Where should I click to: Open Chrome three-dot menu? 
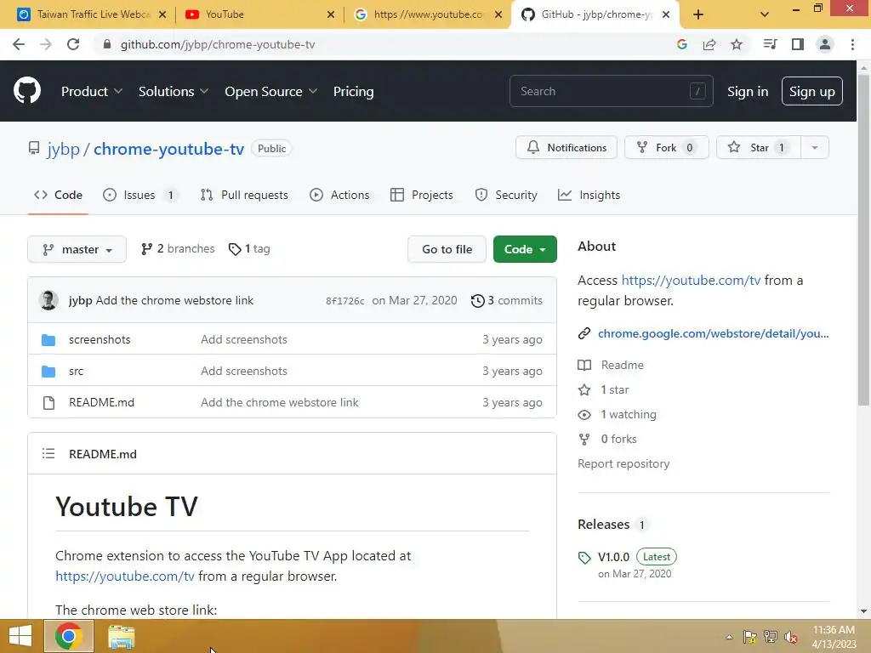pyautogui.click(x=852, y=44)
